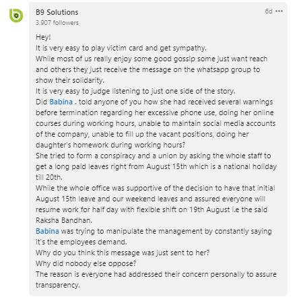Open the first Babina mention link
Image resolution: width=295 pixels, height=297 pixels.
point(61,102)
